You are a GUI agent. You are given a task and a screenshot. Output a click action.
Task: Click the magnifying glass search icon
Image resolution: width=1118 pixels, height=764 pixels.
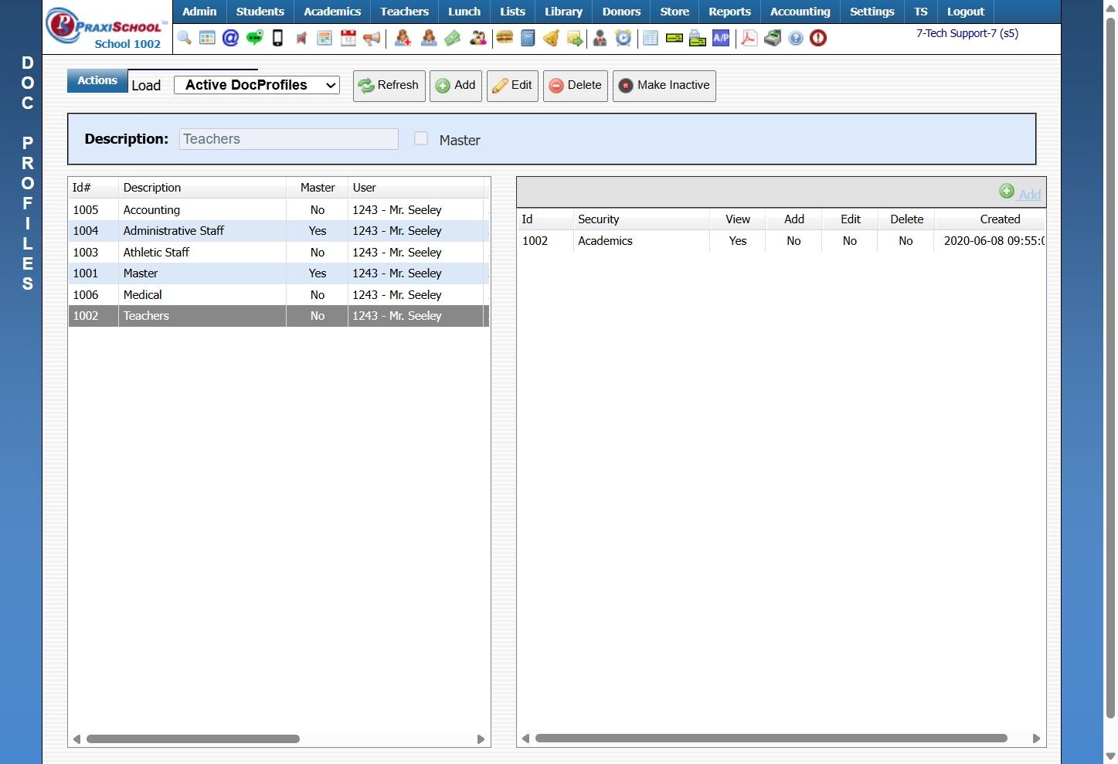[x=184, y=38]
